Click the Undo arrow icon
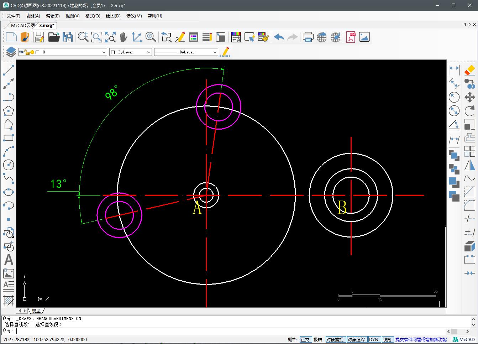This screenshot has width=478, height=344. [279, 37]
